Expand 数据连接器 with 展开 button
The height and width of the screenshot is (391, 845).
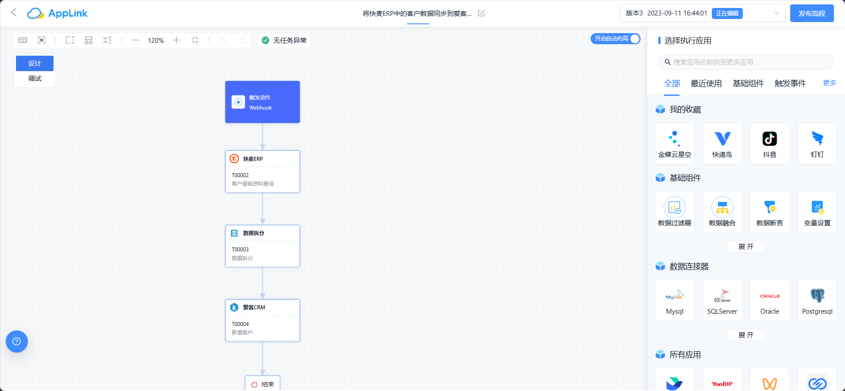[746, 335]
